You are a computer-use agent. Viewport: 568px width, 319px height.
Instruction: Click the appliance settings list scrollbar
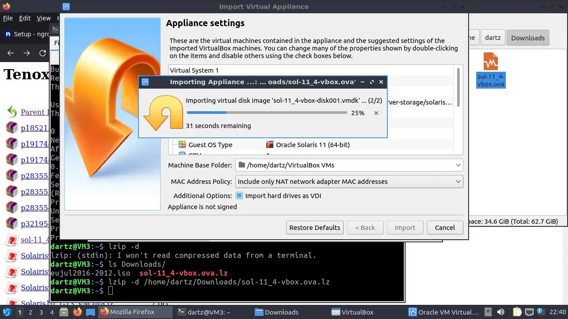point(458,88)
